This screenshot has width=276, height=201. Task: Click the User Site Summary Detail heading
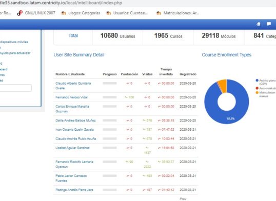tap(79, 55)
